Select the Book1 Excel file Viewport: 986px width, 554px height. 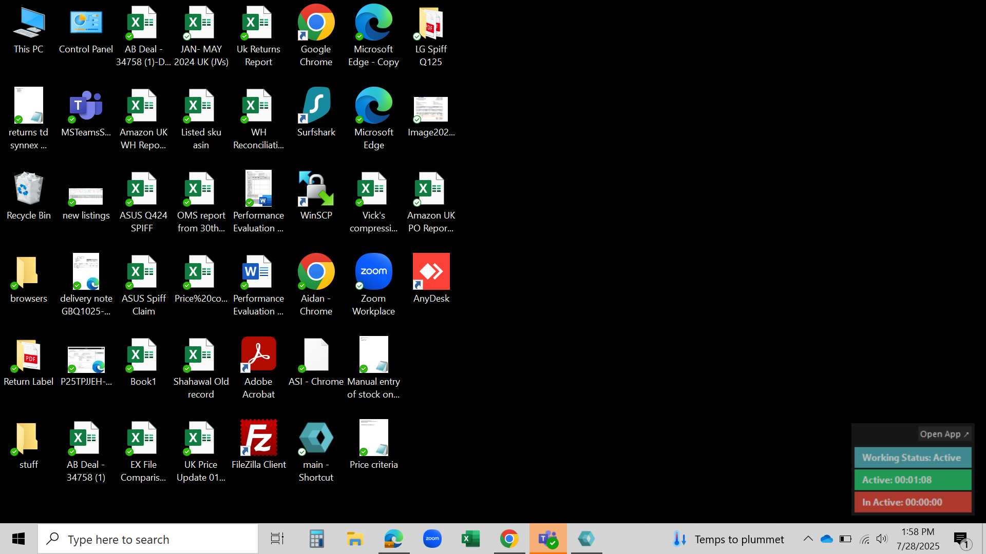143,362
